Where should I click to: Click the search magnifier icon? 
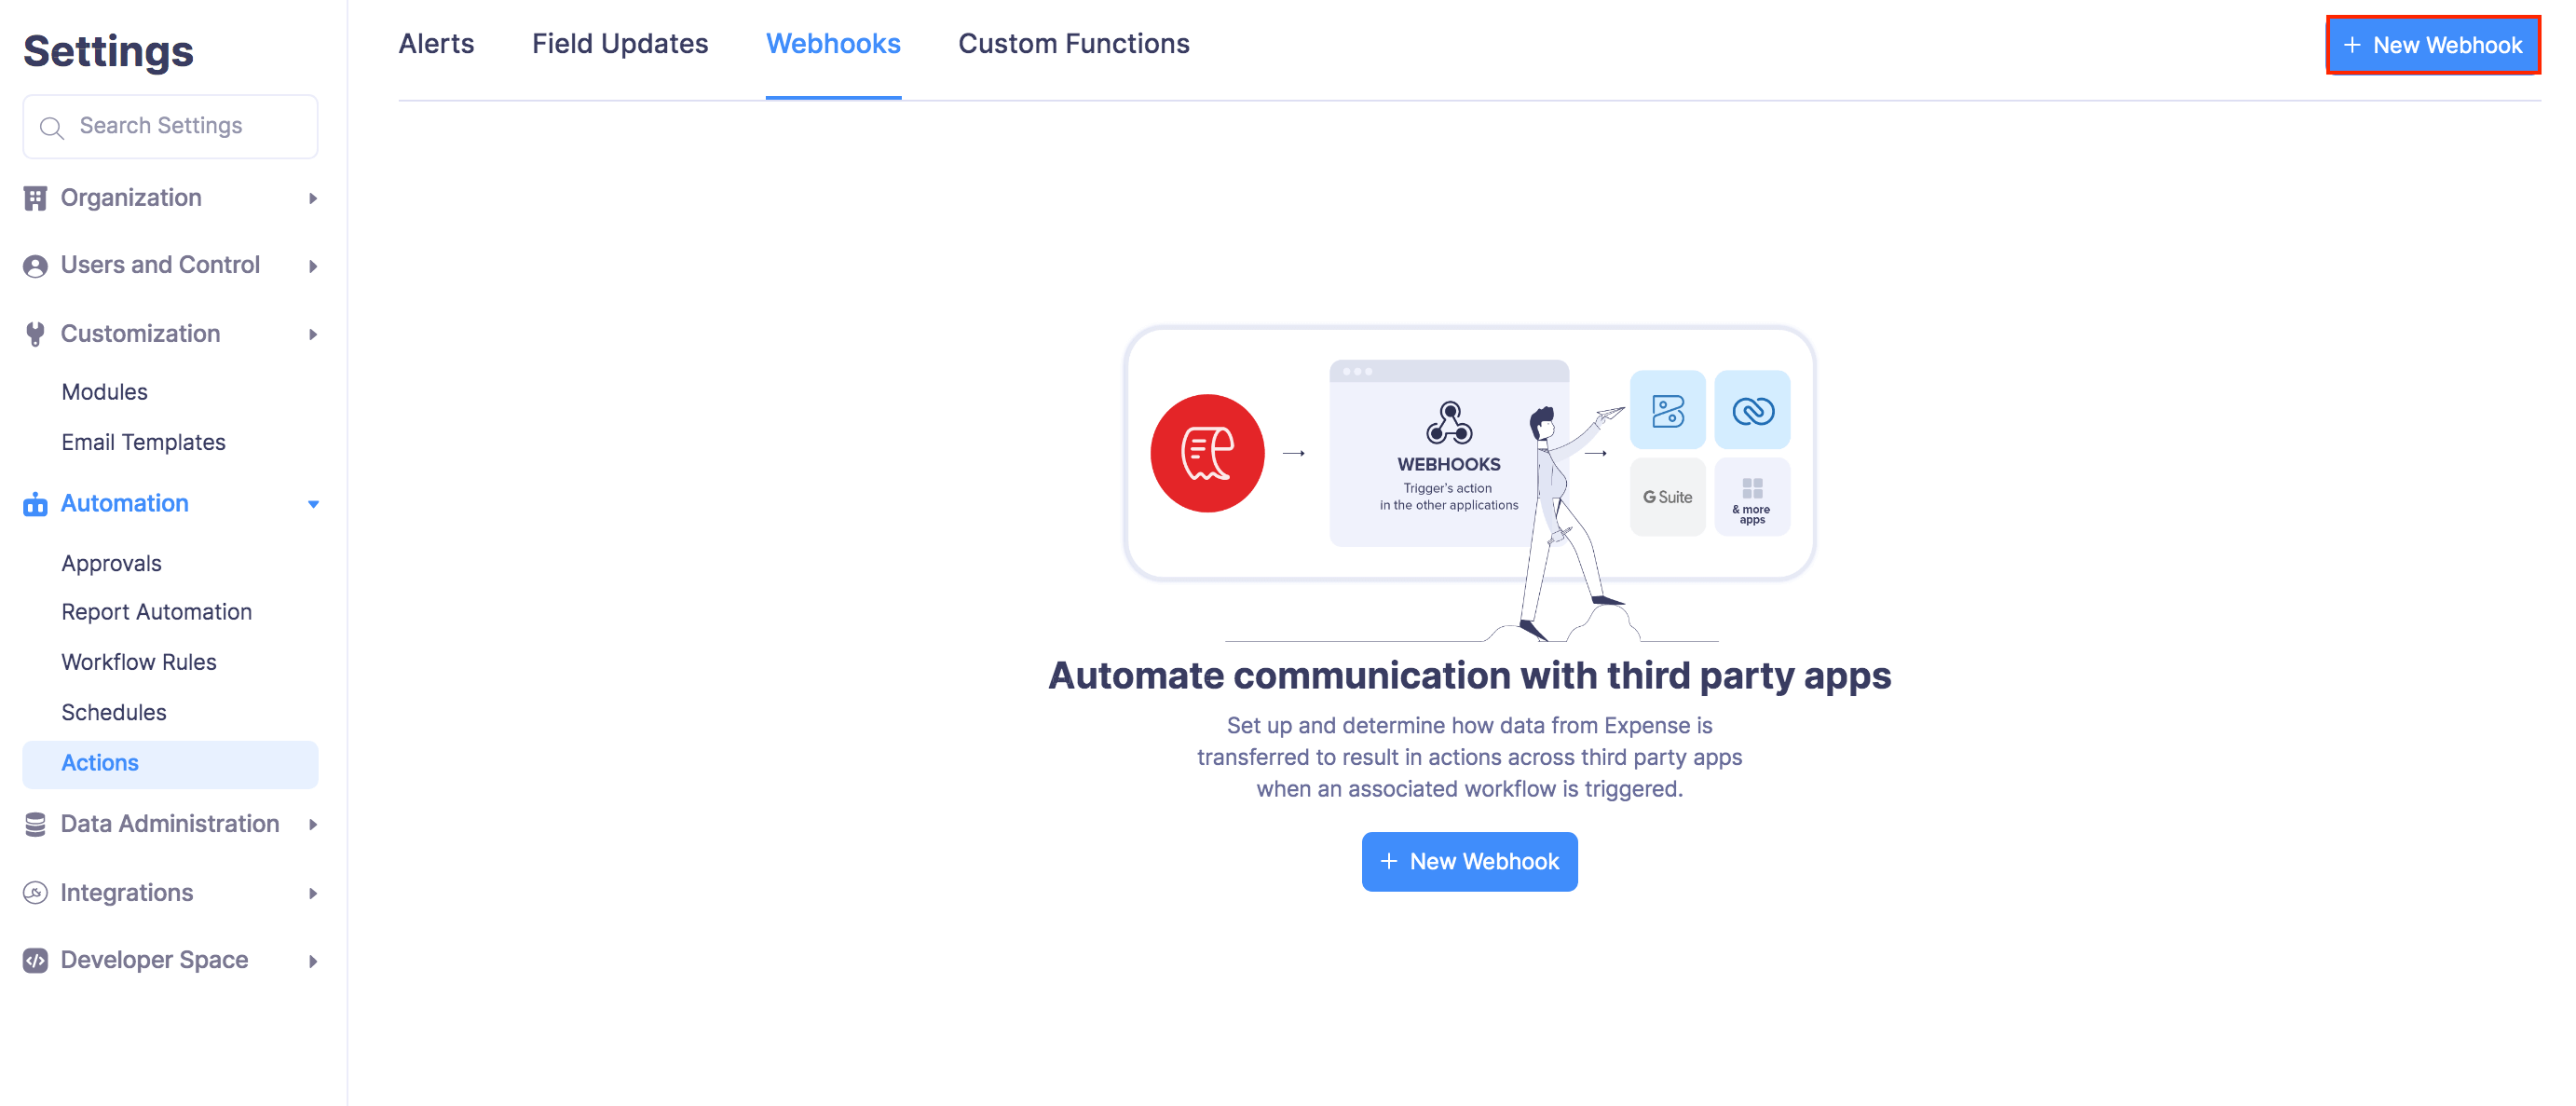[x=52, y=126]
